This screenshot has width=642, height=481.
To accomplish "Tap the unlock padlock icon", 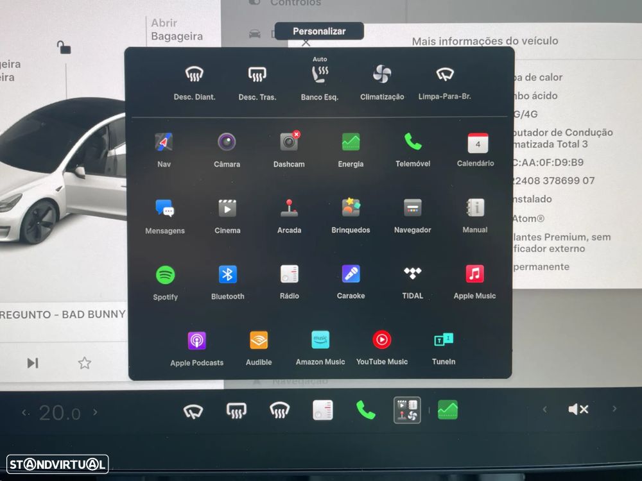I will [64, 47].
